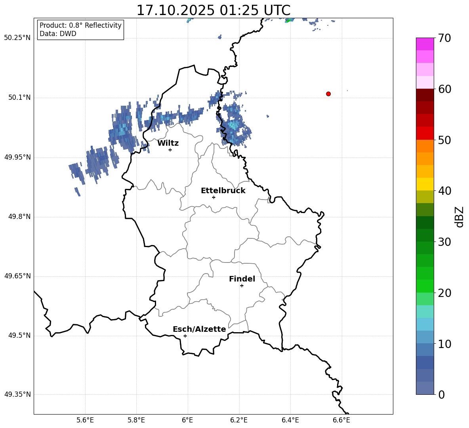Screen dimensions: 469x428
Task: Click the green radar echo at top edge
Action: coord(289,21)
